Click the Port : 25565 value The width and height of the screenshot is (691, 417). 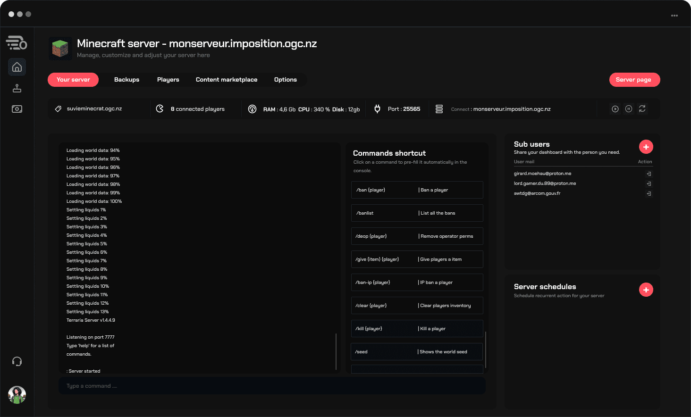click(x=404, y=109)
